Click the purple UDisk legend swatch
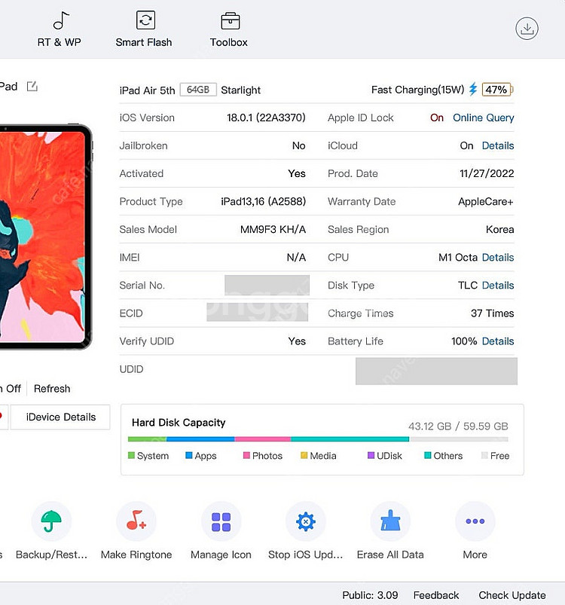565x605 pixels. (371, 456)
